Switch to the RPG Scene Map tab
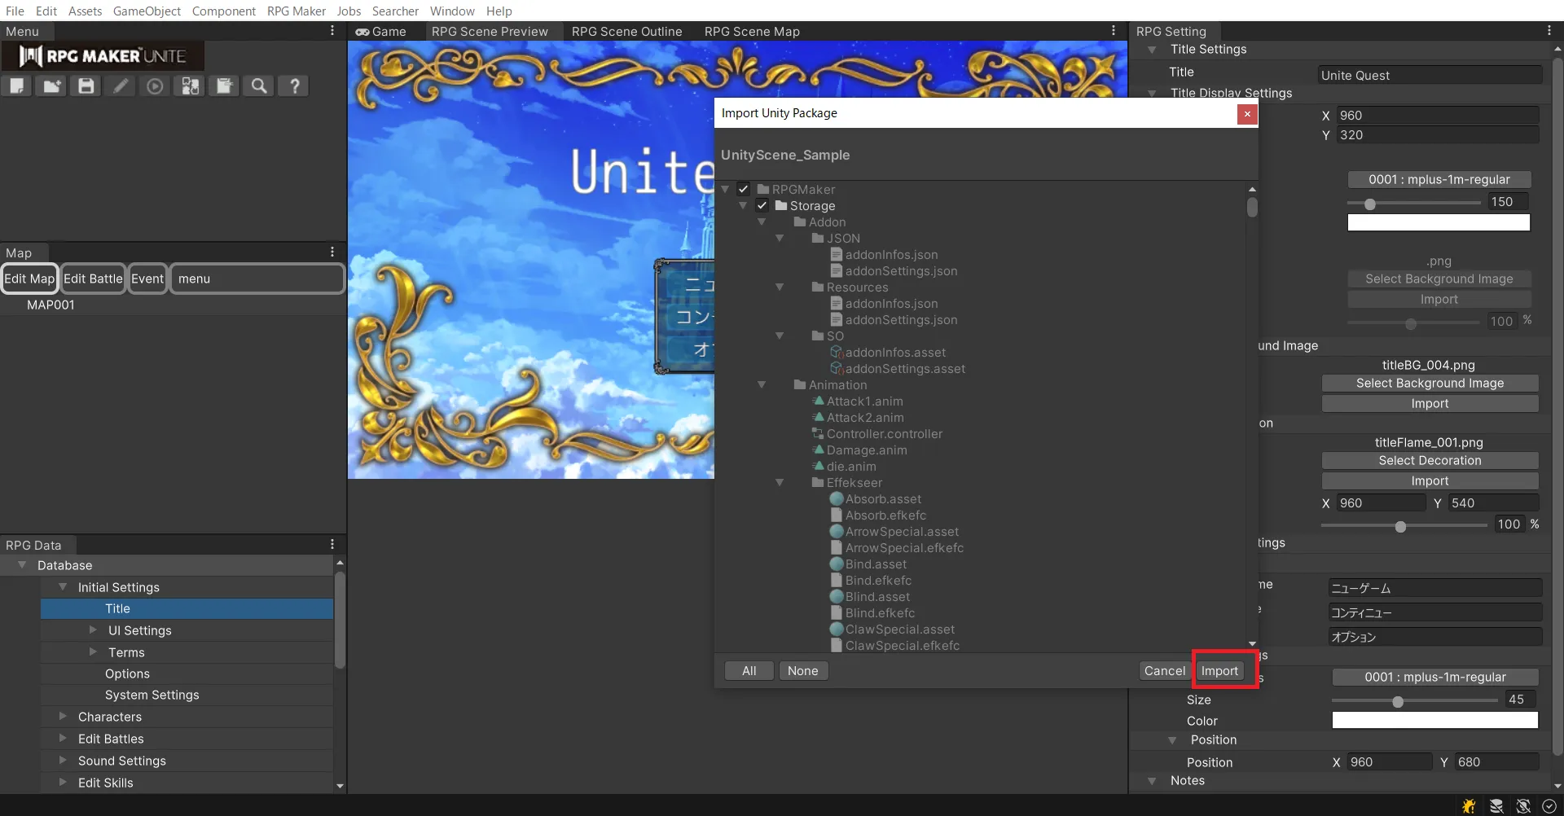The image size is (1564, 816). pyautogui.click(x=751, y=32)
